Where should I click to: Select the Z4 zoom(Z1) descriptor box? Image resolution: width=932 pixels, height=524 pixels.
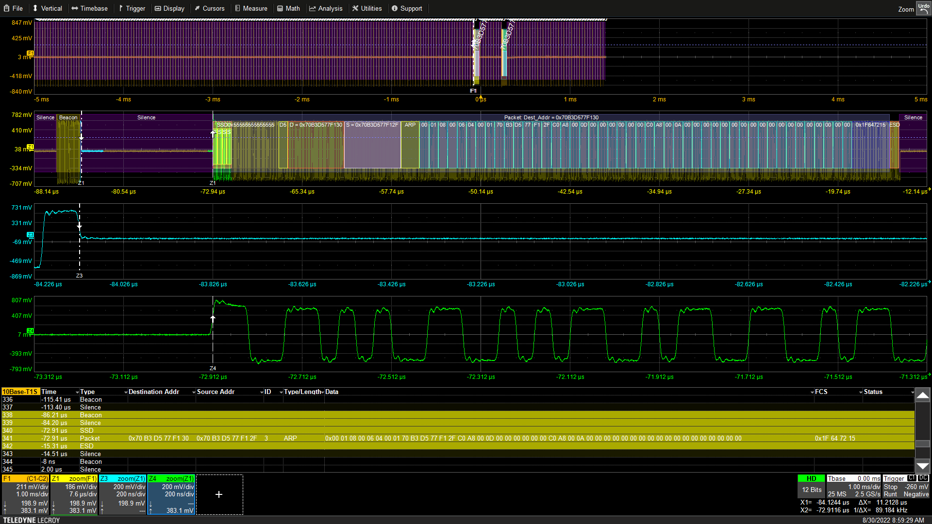pos(171,494)
